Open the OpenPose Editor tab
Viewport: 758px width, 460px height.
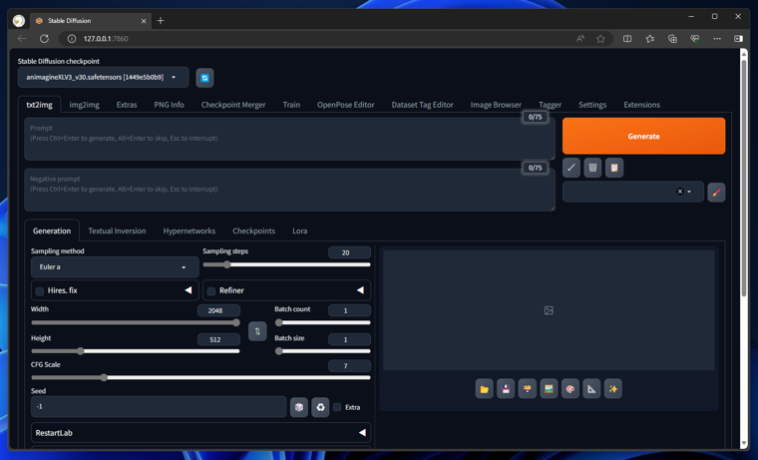click(x=346, y=105)
